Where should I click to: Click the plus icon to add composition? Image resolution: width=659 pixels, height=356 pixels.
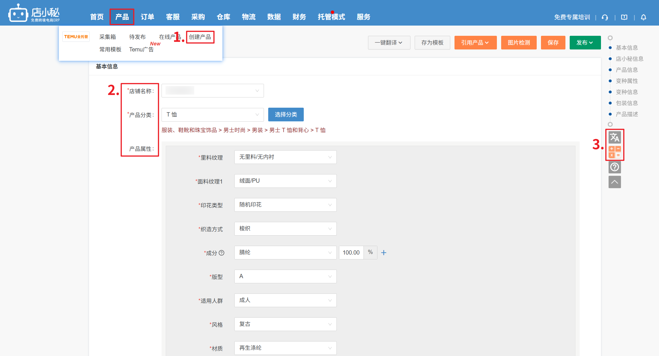point(384,253)
